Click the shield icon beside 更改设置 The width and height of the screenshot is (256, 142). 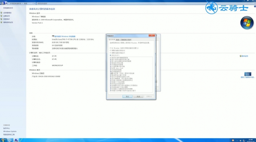tap(241, 56)
